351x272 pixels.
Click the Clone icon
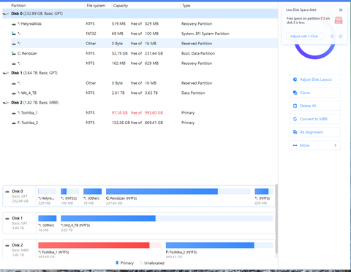click(295, 93)
